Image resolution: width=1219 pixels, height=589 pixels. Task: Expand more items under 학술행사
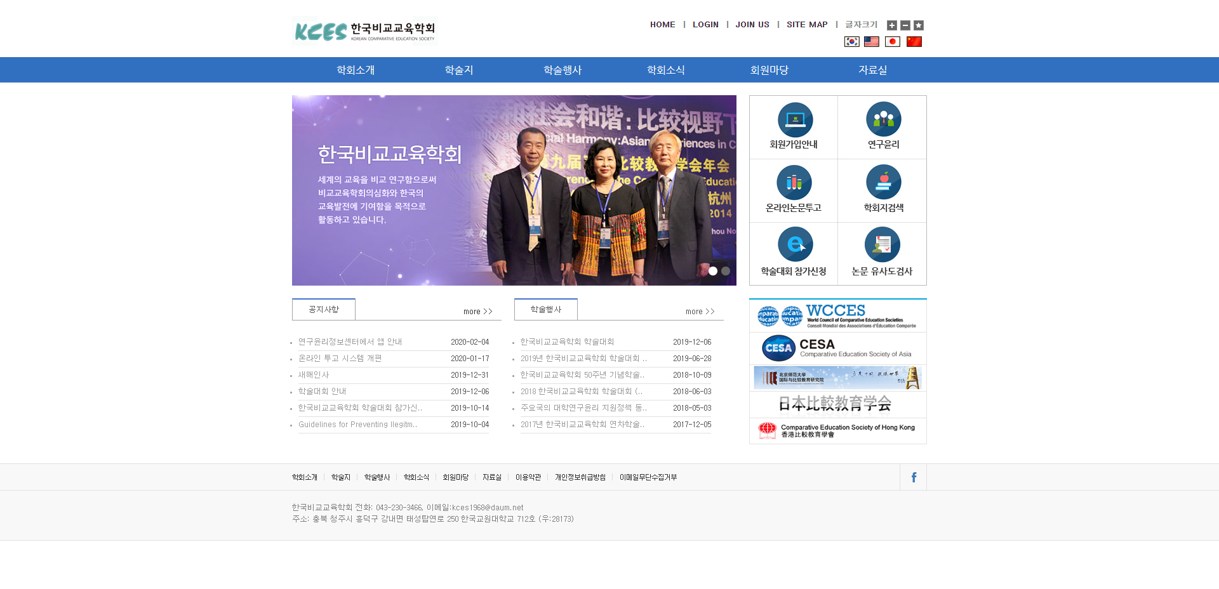[700, 312]
